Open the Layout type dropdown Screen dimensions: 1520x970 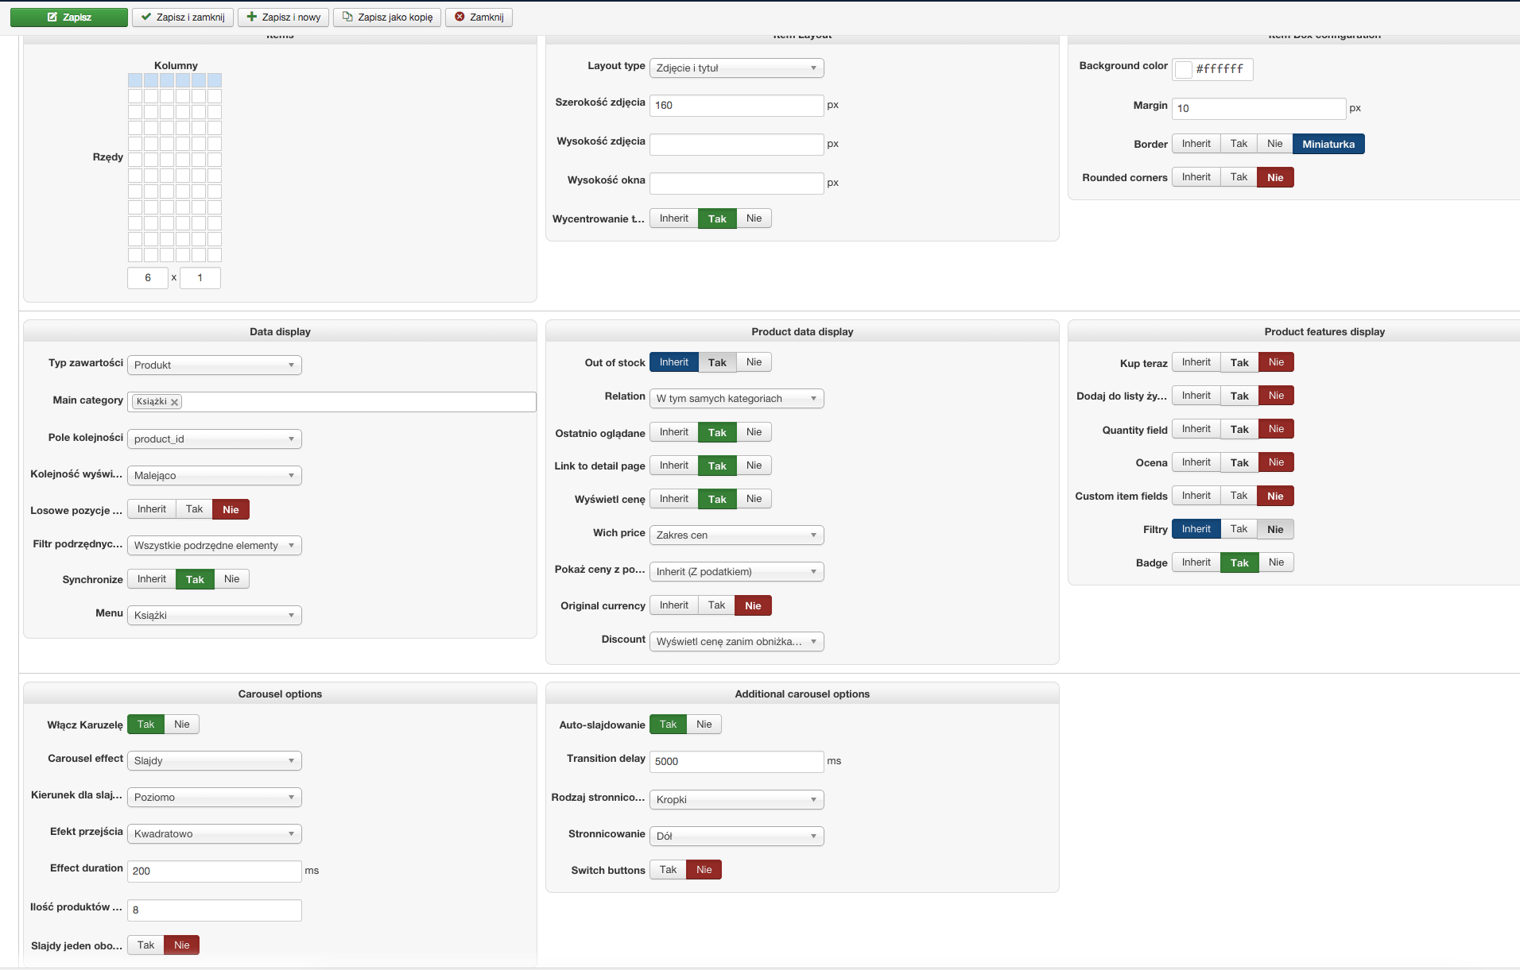click(x=737, y=68)
